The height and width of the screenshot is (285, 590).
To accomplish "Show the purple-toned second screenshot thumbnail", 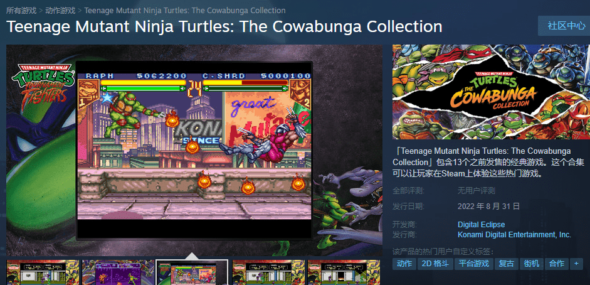I will click(x=118, y=272).
